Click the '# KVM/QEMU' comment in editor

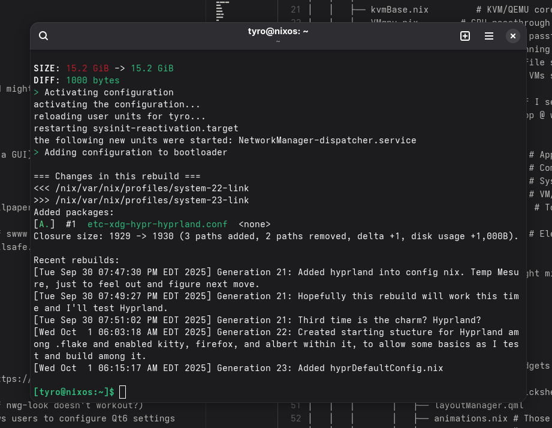point(513,10)
